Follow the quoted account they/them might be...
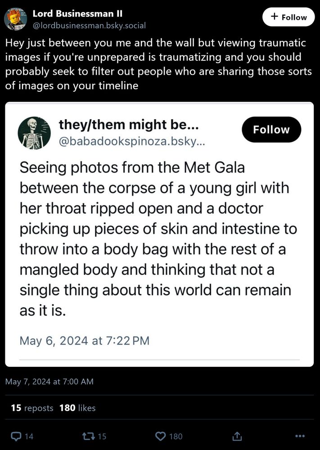The height and width of the screenshot is (450, 320). coord(271,130)
